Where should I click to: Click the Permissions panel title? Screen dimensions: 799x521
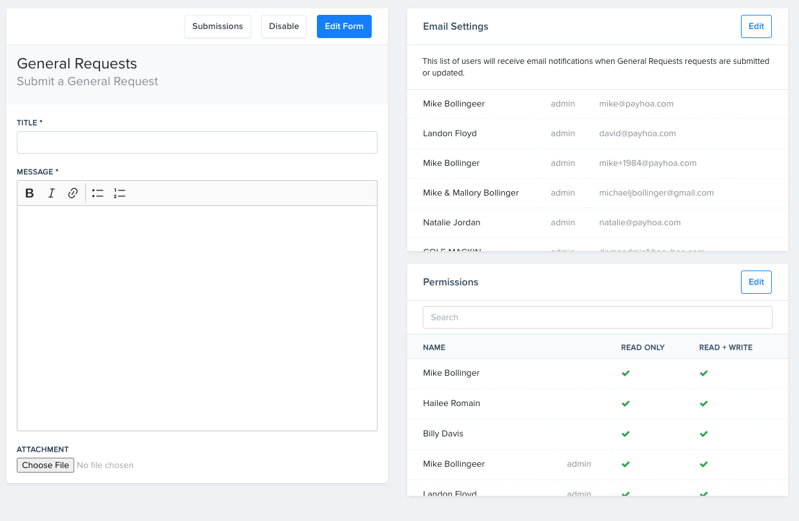pyautogui.click(x=450, y=282)
